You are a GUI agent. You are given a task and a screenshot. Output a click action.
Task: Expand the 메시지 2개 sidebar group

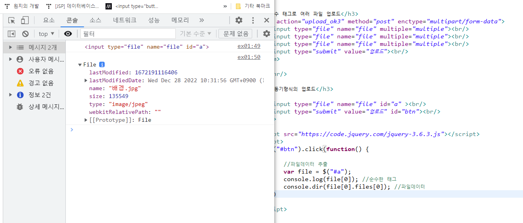pos(10,47)
